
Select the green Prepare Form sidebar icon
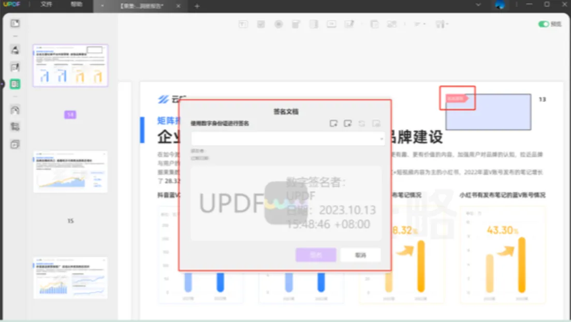[x=15, y=84]
